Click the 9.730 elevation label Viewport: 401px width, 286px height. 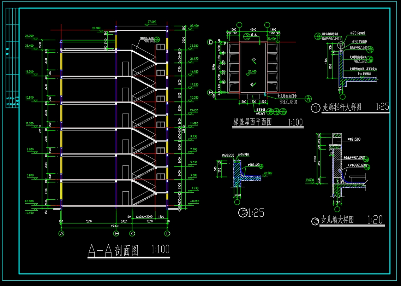tap(194, 137)
